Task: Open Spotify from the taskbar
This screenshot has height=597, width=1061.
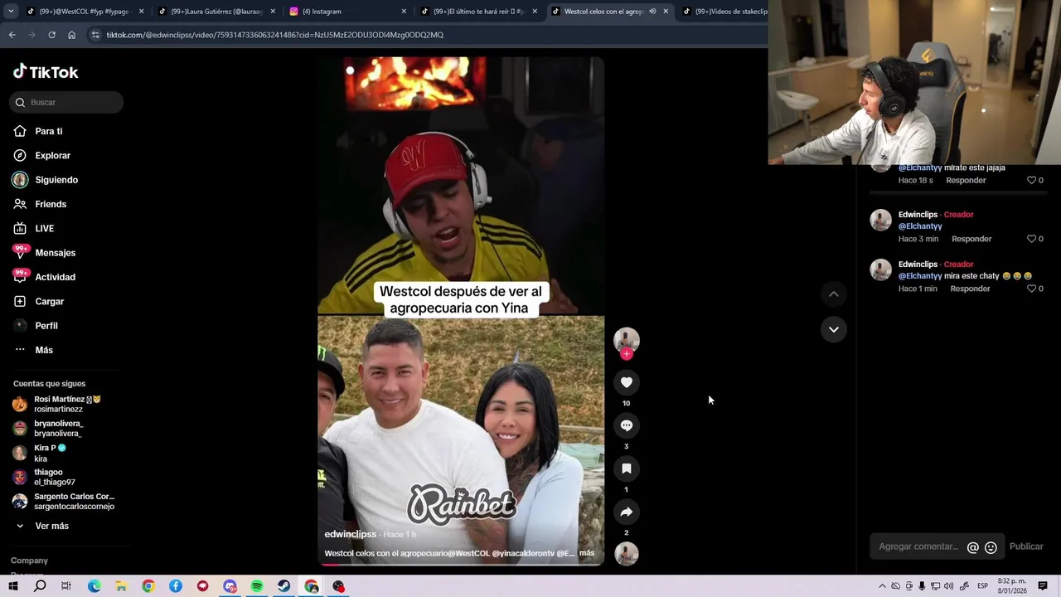Action: (x=257, y=586)
